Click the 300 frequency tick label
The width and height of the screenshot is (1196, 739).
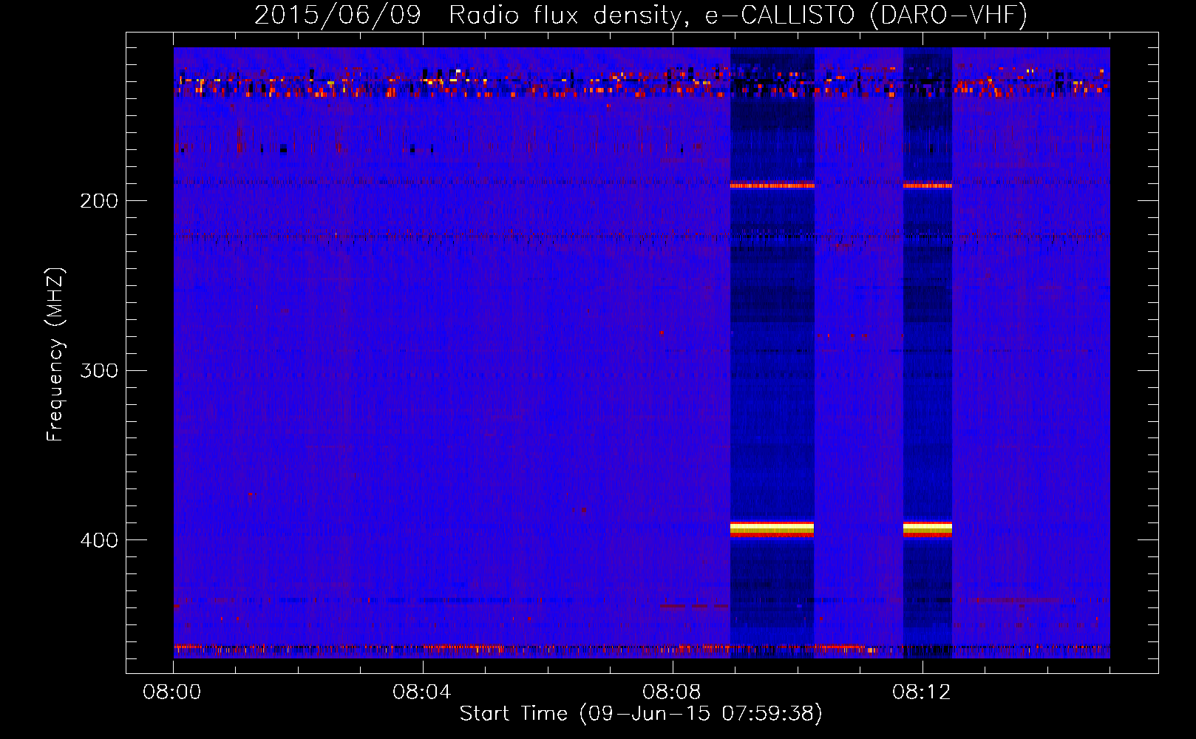[x=99, y=370]
